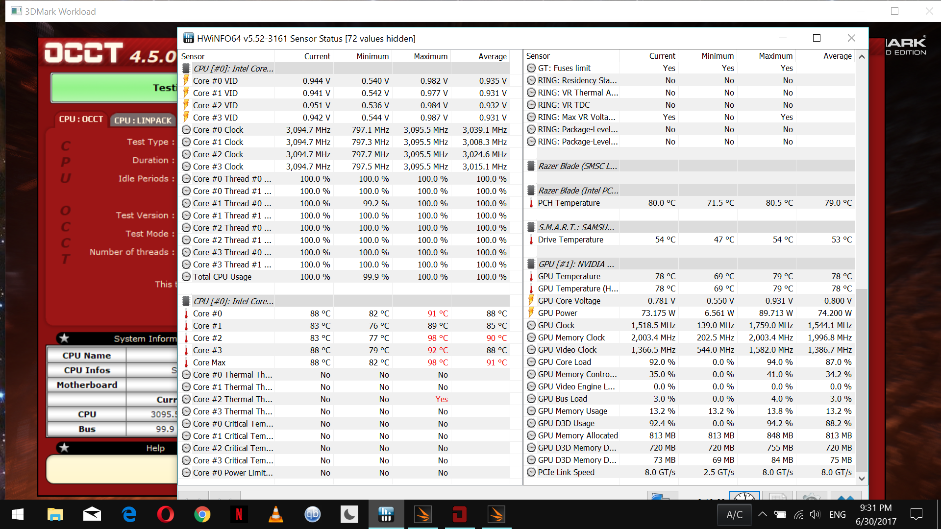Click thermometer icon beside Core #0 temperature
This screenshot has width=941, height=529.
[x=186, y=313]
